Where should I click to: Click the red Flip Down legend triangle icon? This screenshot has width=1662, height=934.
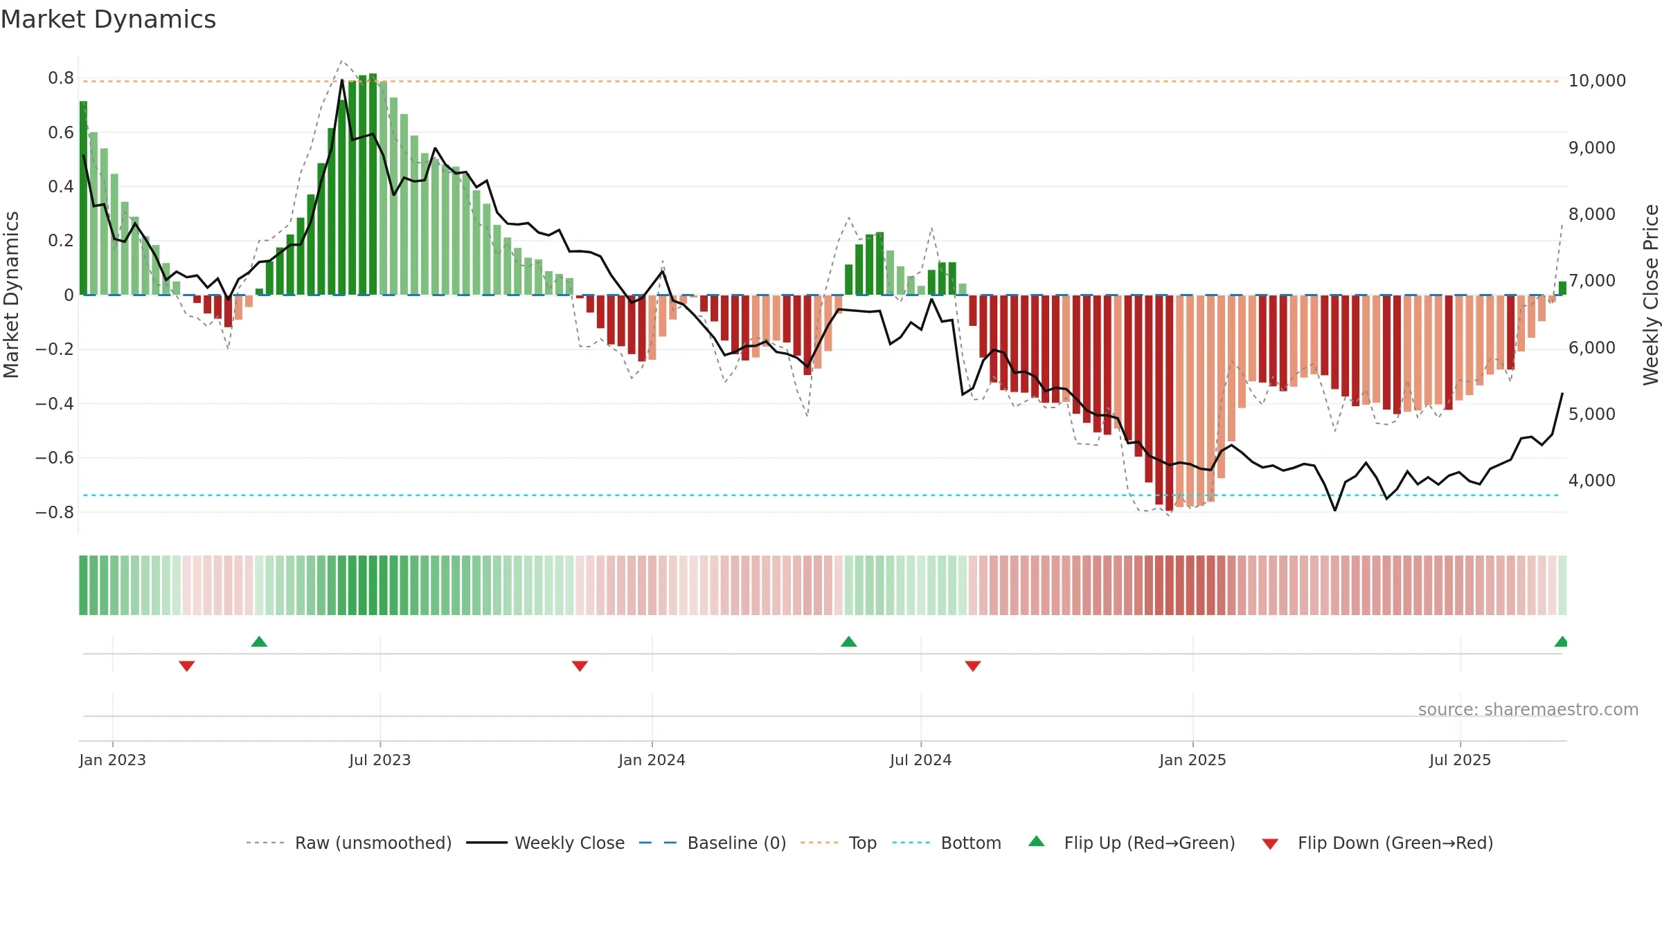click(x=1270, y=844)
